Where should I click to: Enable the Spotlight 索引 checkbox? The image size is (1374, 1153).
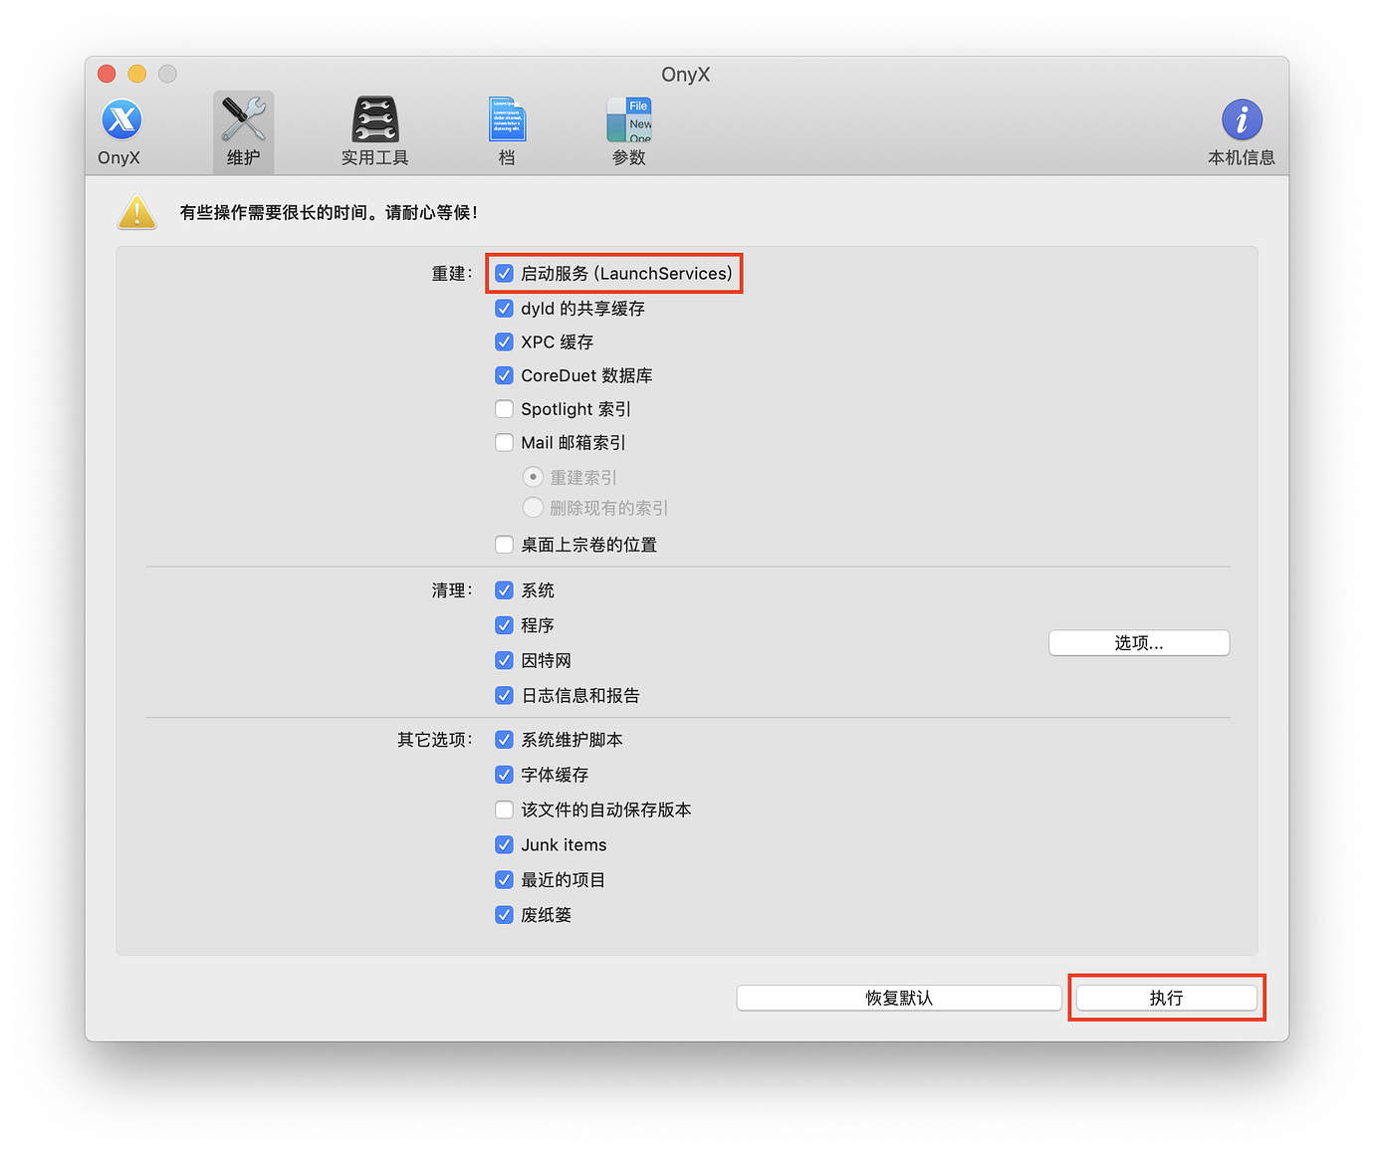505,409
